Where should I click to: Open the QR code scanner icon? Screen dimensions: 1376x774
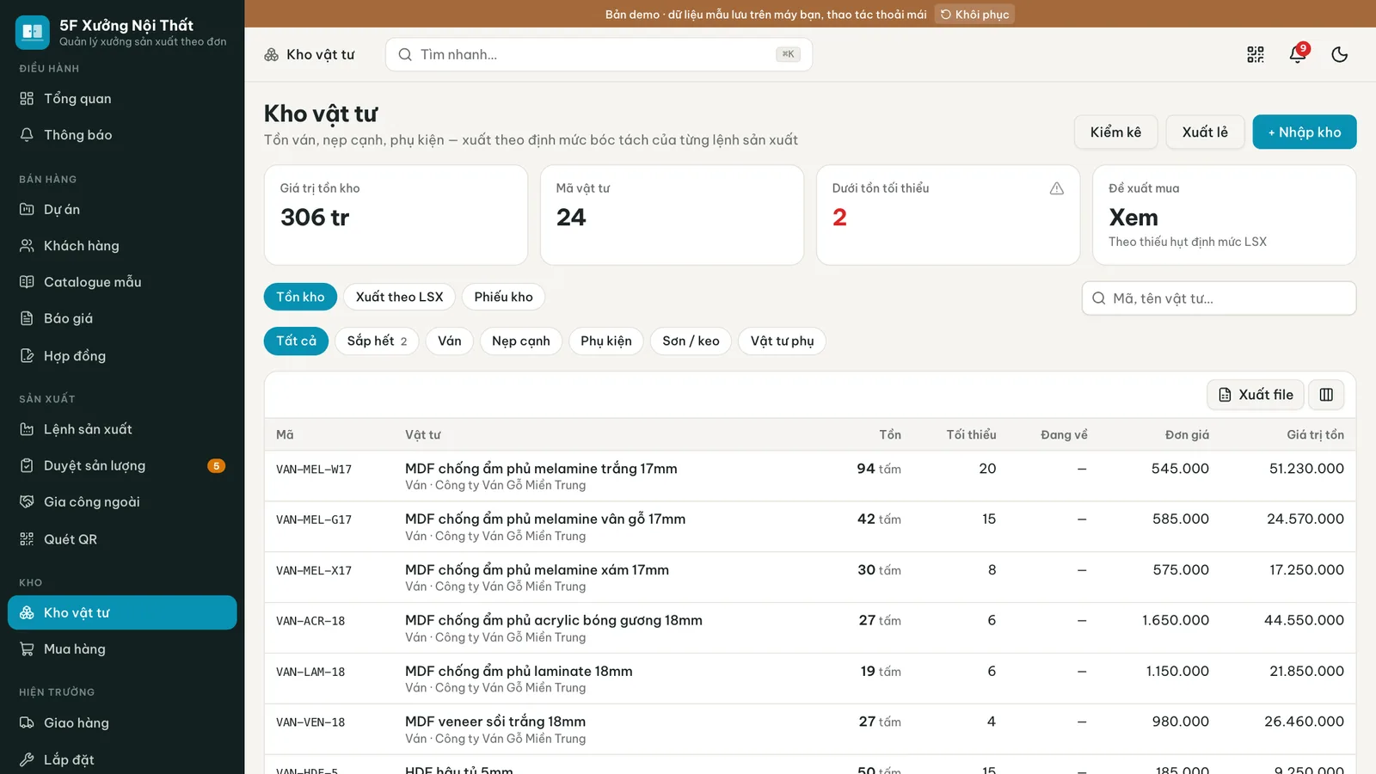coord(1256,55)
